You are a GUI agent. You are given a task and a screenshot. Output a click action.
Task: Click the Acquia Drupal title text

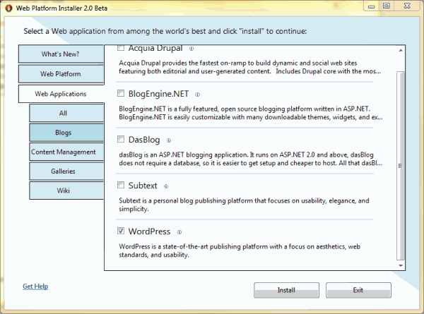tap(155, 48)
